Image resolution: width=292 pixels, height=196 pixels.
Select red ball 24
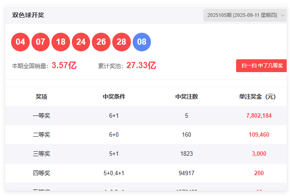(x=81, y=42)
